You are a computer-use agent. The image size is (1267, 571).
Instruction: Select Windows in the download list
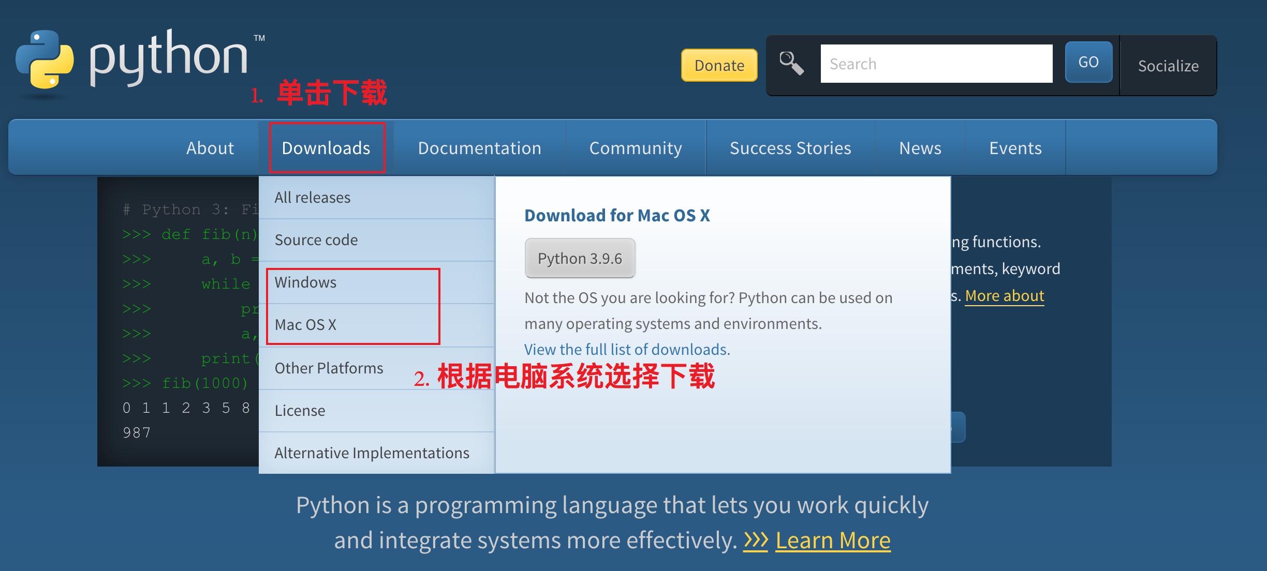(305, 282)
